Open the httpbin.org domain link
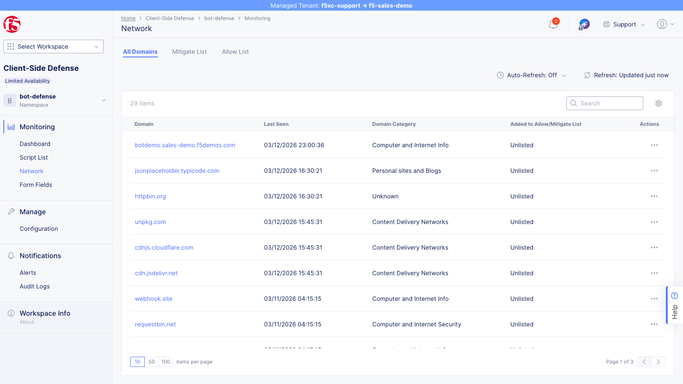Screen dimensions: 683x384 [x=150, y=196]
